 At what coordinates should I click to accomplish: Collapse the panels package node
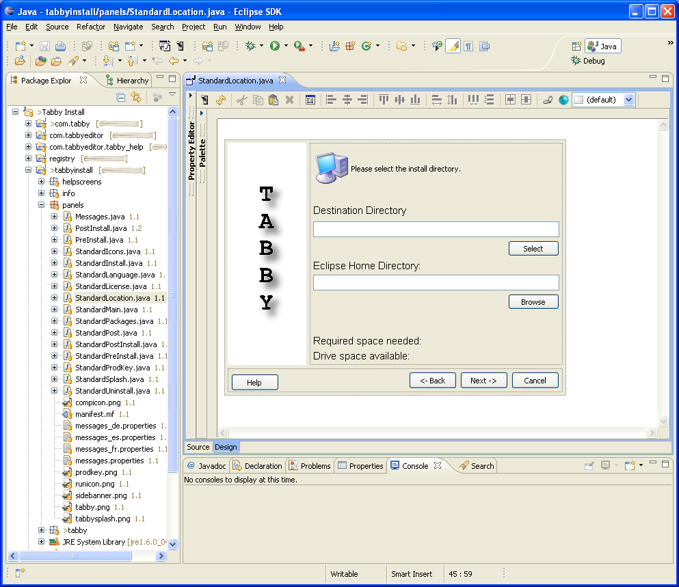42,205
